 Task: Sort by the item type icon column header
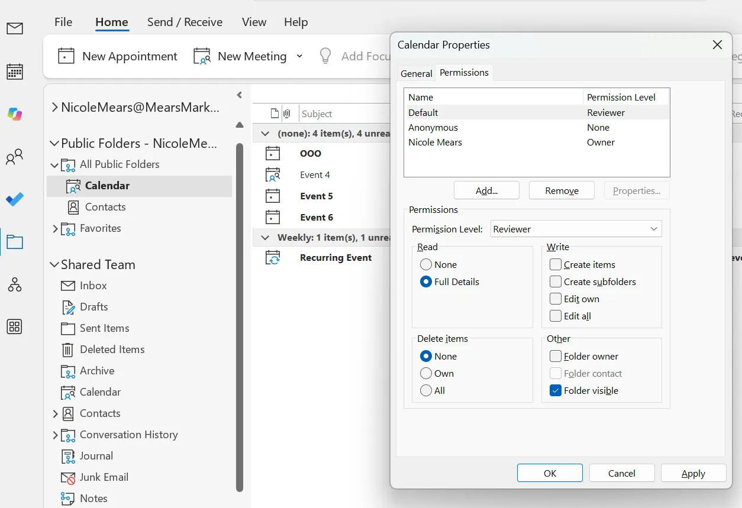pyautogui.click(x=275, y=114)
